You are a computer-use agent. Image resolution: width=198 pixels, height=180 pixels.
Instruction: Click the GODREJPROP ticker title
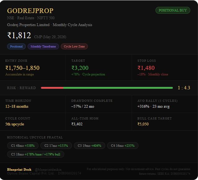[x=30, y=11]
